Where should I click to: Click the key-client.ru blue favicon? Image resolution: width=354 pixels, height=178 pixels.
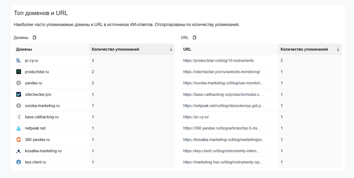coord(19,162)
